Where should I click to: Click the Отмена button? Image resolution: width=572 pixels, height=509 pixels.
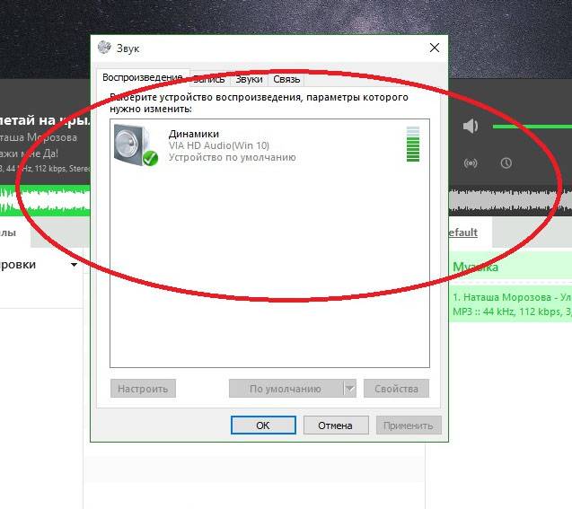[336, 426]
